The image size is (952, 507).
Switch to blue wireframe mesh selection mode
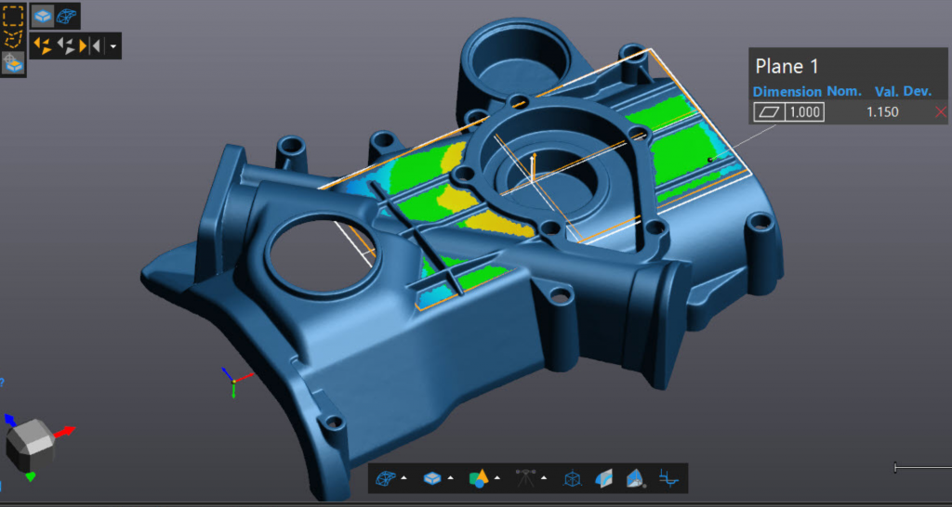coord(66,16)
